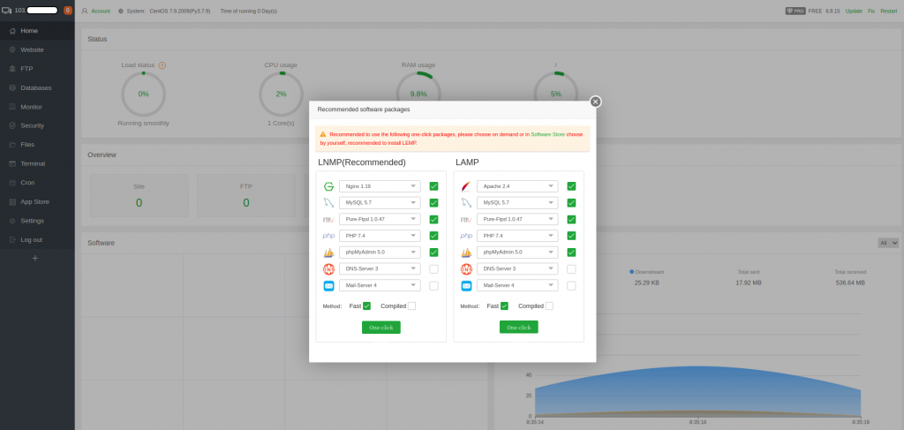The width and height of the screenshot is (904, 430).
Task: Click the DNS-Server icon in LAMP
Action: tap(466, 269)
